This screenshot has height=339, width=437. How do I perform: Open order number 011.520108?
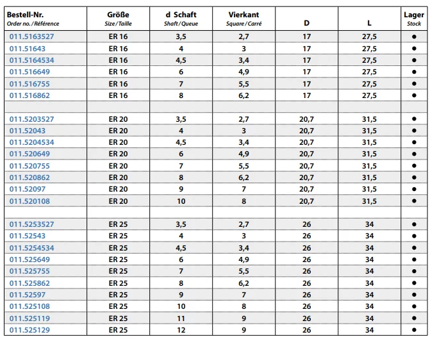point(29,201)
